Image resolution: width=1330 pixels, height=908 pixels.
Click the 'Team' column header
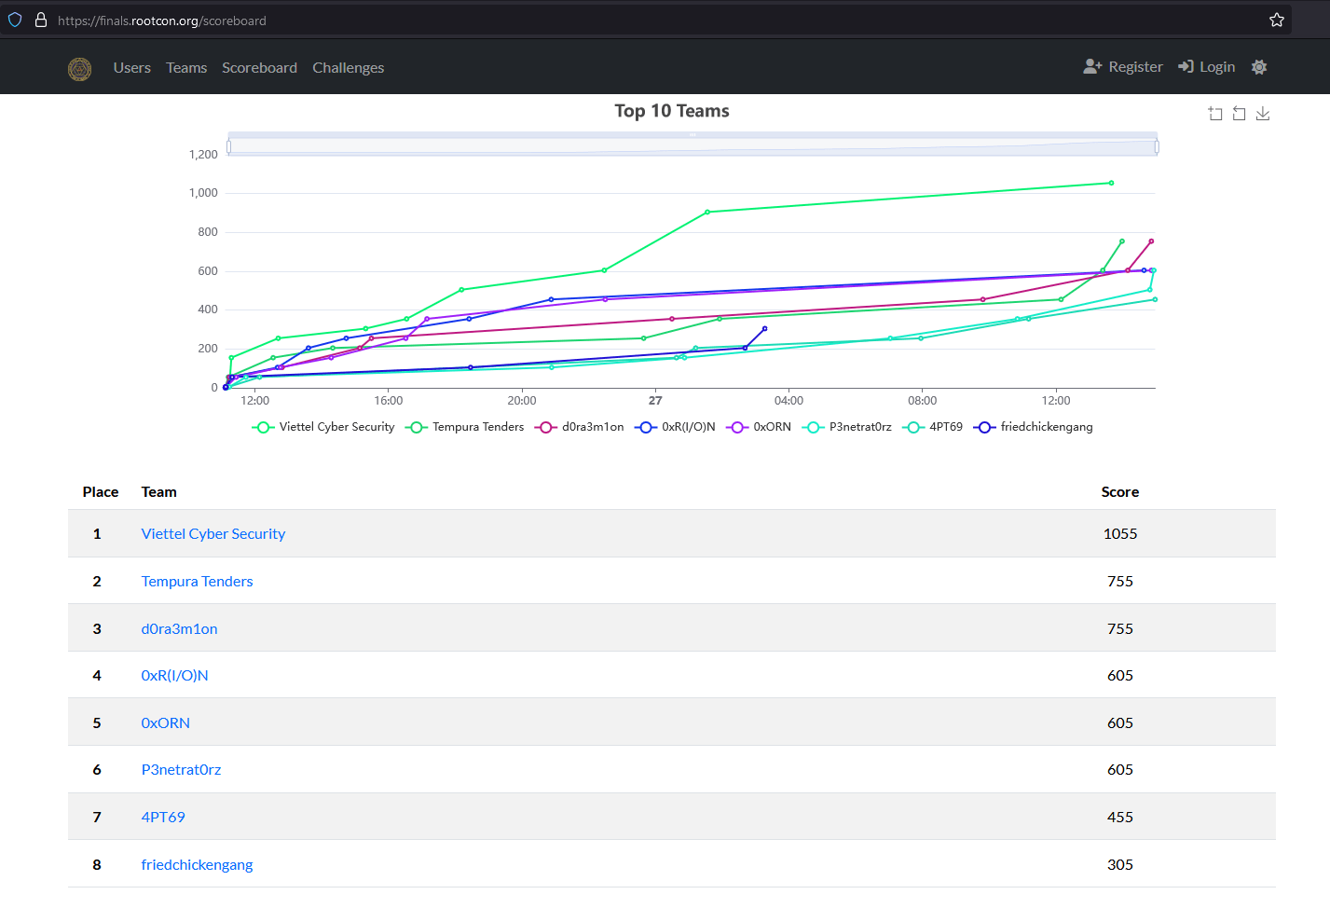pyautogui.click(x=159, y=492)
